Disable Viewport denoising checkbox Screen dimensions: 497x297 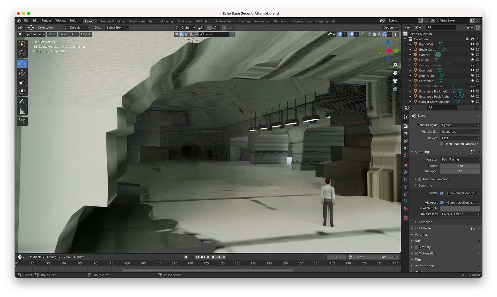pyautogui.click(x=442, y=203)
